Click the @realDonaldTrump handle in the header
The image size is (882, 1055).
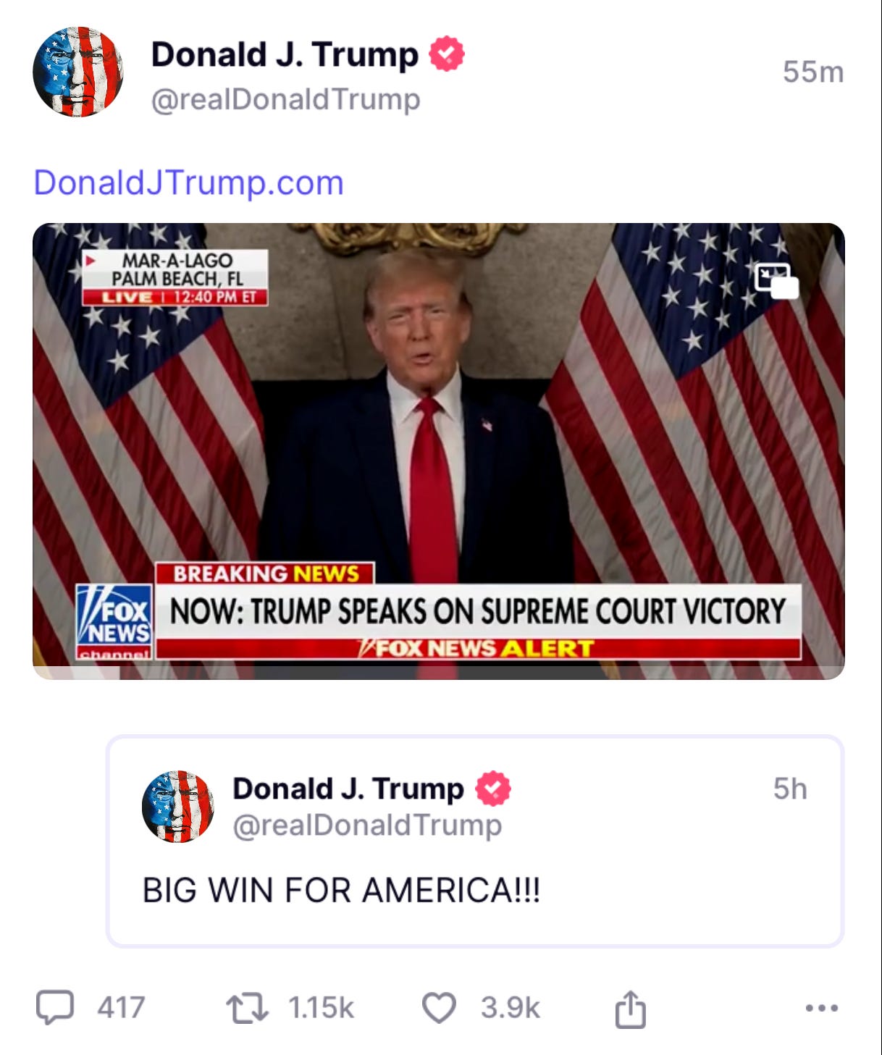(x=285, y=99)
